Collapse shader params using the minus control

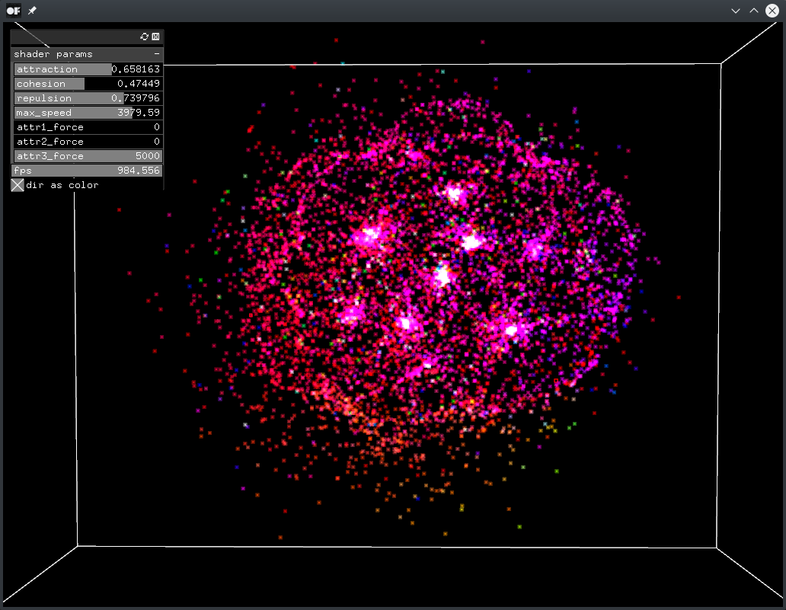156,54
